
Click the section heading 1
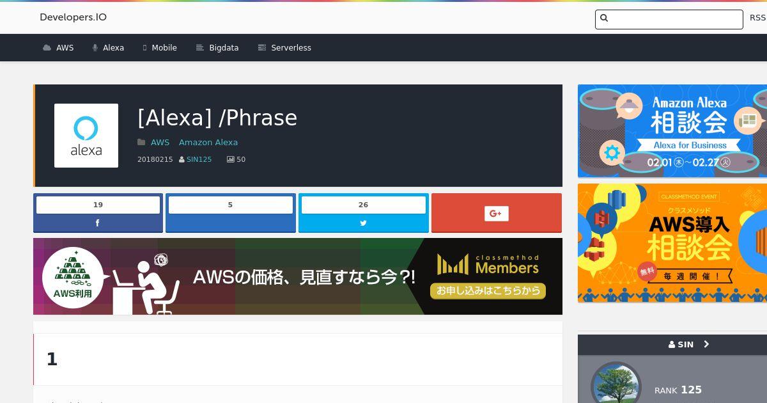pos(52,360)
